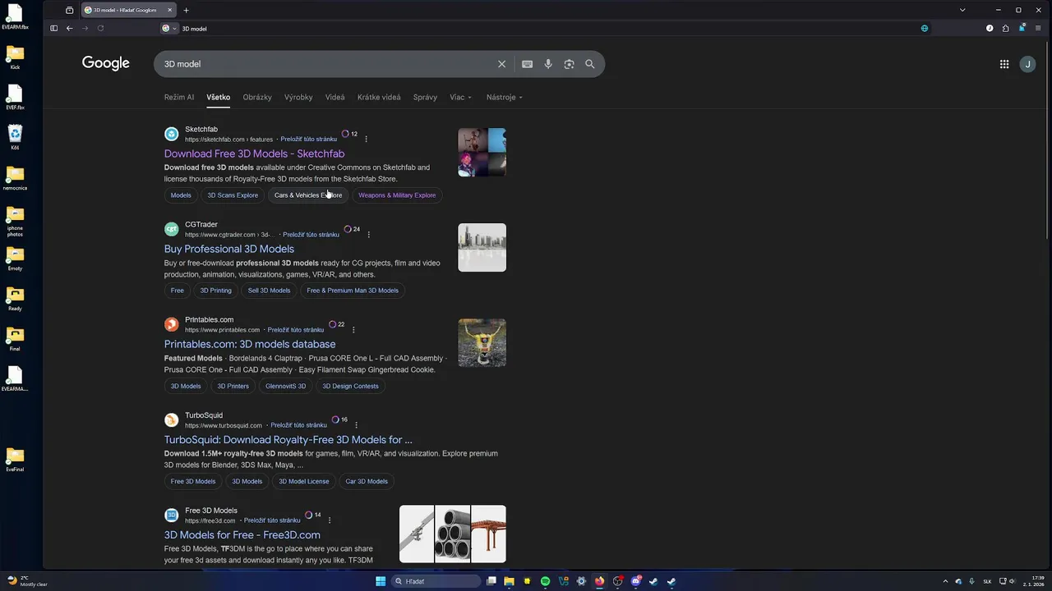
Task: Open the Windows Start menu
Action: (381, 581)
